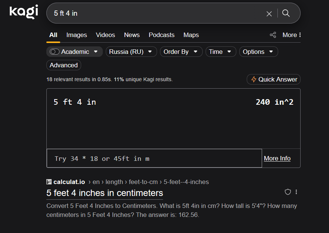Open the Maps tab

(x=191, y=35)
